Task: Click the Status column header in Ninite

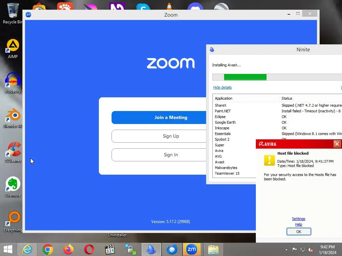Action: 311,98
